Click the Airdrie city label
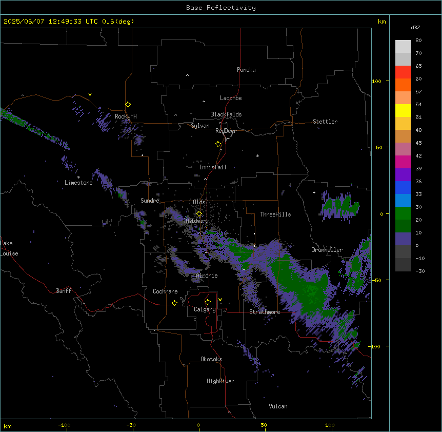Image resolution: width=442 pixels, height=432 pixels. (x=207, y=276)
